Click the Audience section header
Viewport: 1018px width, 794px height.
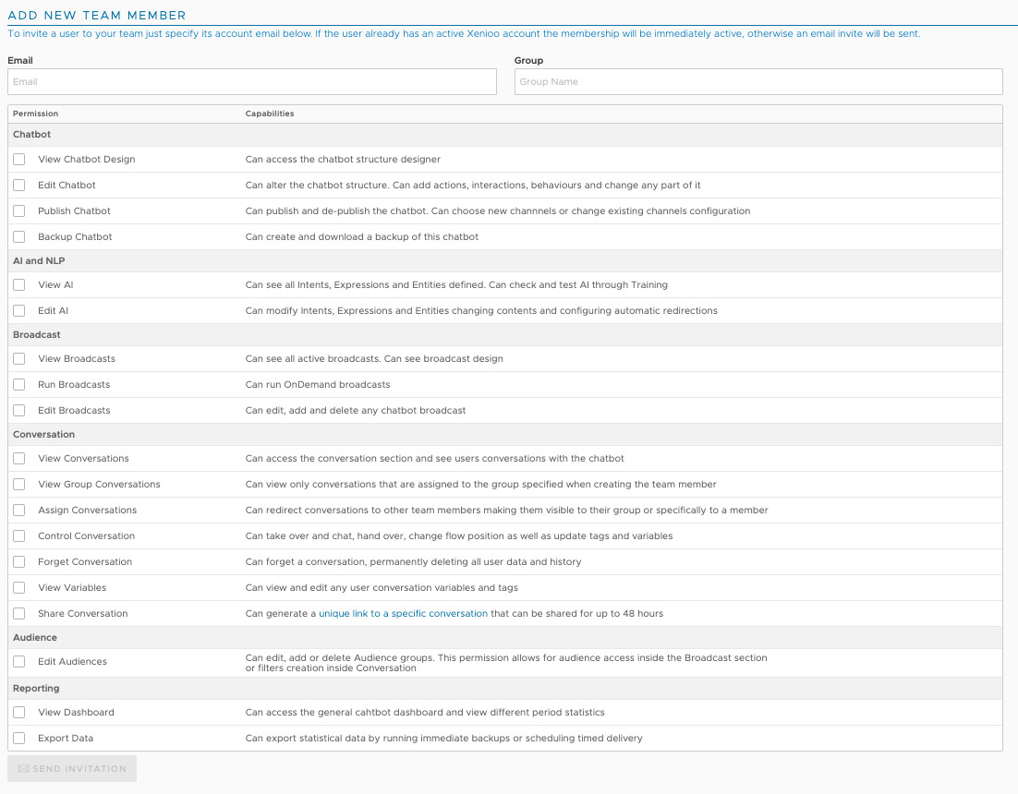(505, 638)
